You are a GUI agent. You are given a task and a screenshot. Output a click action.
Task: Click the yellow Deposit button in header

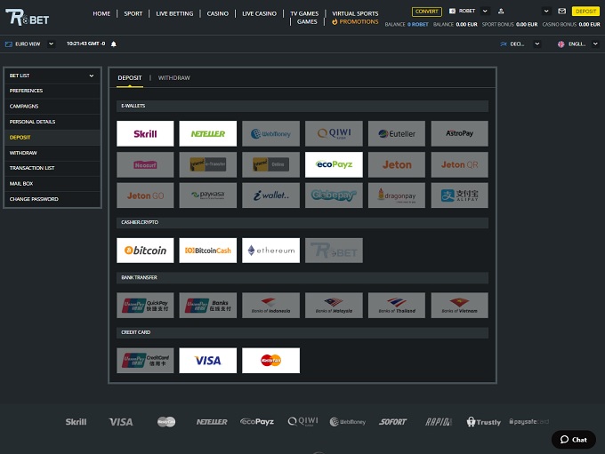coord(585,11)
